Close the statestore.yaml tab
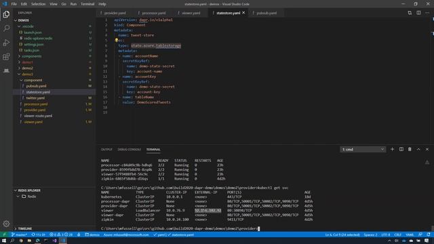Screen dimensions: 434x244 click(243, 13)
